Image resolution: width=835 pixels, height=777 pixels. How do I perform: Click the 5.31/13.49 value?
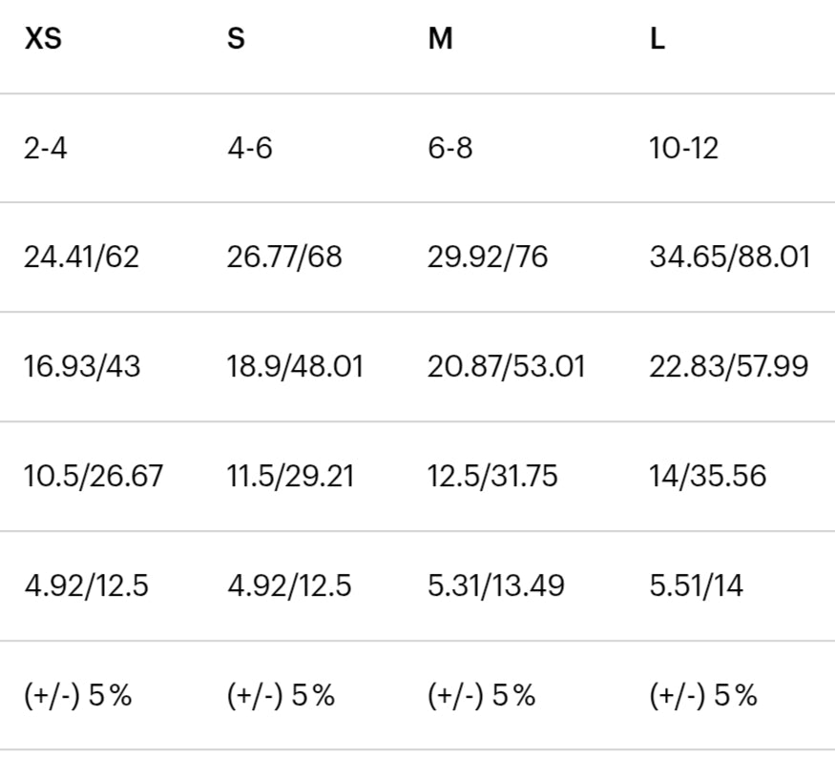(x=496, y=585)
